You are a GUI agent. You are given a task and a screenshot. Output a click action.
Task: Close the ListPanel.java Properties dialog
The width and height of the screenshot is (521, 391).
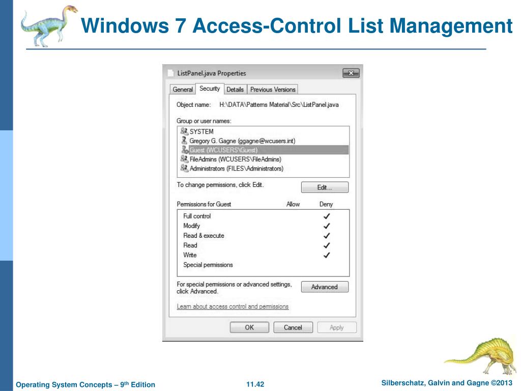pyautogui.click(x=351, y=73)
